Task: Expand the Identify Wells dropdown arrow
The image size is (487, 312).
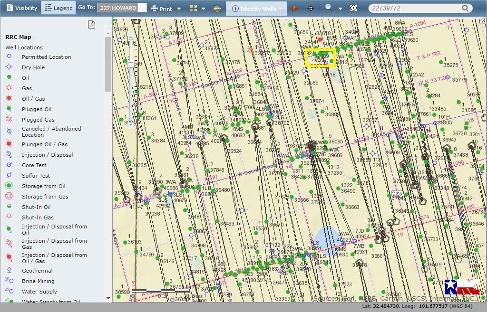Action: pyautogui.click(x=281, y=9)
